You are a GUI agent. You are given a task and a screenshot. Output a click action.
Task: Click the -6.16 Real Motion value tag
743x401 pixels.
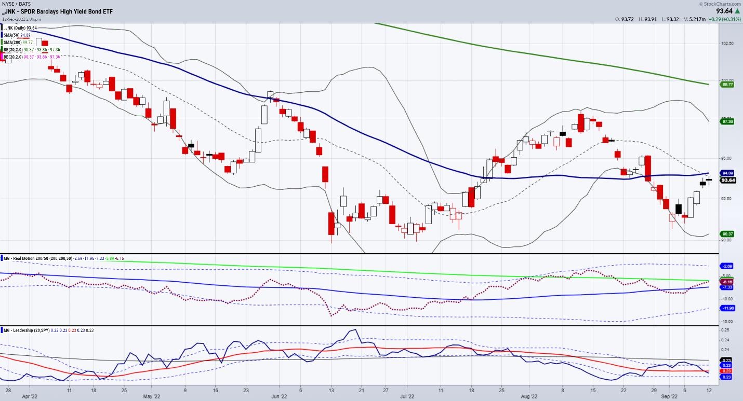click(x=727, y=282)
